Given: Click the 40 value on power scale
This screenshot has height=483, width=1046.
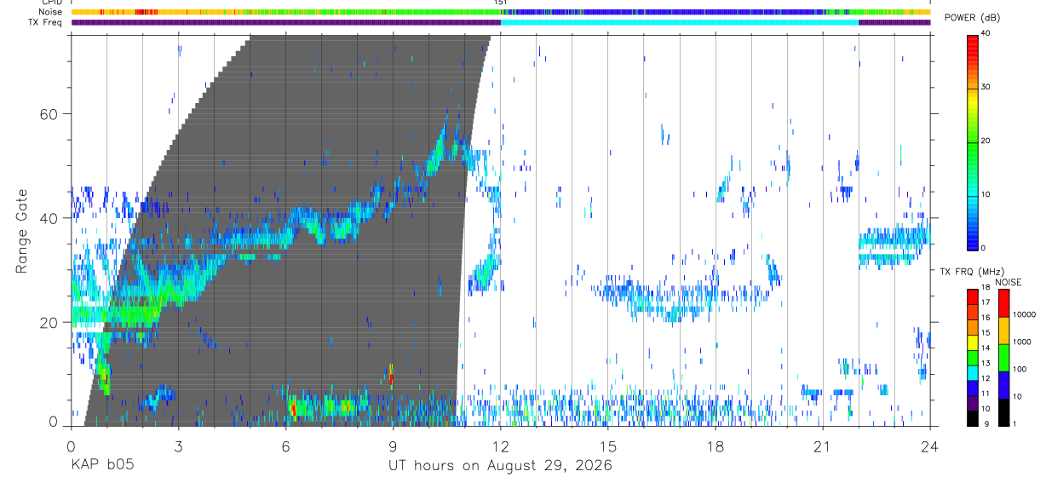Looking at the screenshot, I should [x=986, y=34].
